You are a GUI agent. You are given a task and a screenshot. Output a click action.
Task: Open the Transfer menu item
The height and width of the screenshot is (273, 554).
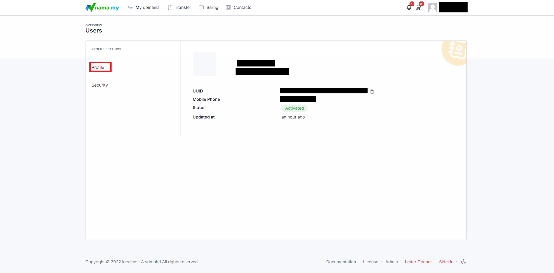[x=183, y=7]
